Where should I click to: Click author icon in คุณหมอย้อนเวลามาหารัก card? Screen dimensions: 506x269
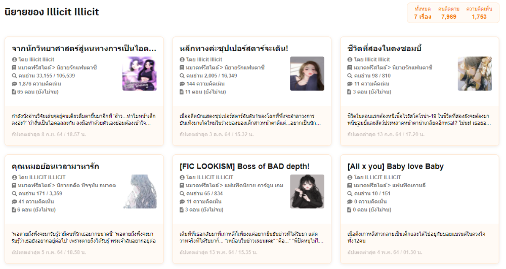pyautogui.click(x=14, y=177)
